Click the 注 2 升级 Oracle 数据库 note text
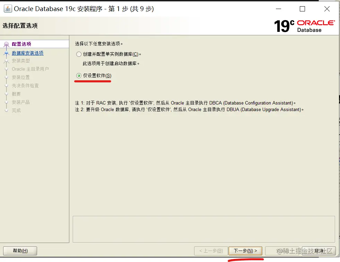 (189, 110)
